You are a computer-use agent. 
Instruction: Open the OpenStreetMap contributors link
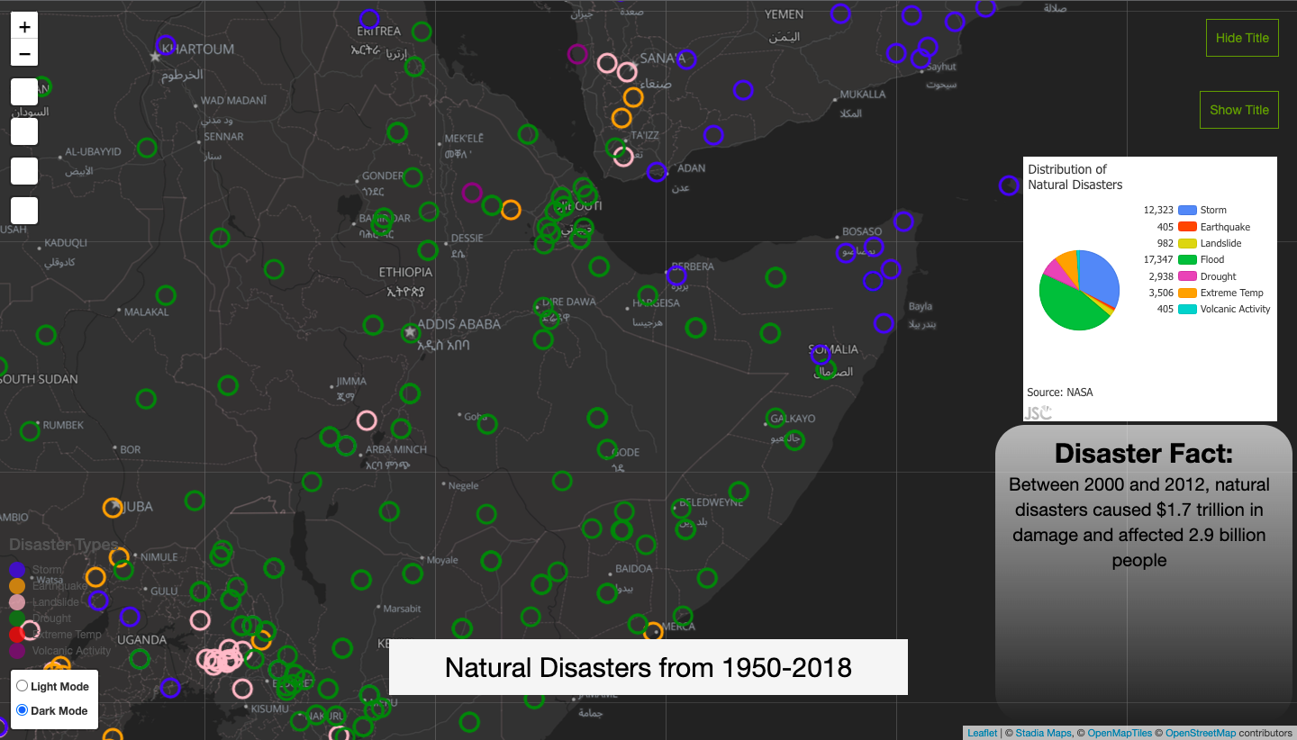click(1201, 732)
